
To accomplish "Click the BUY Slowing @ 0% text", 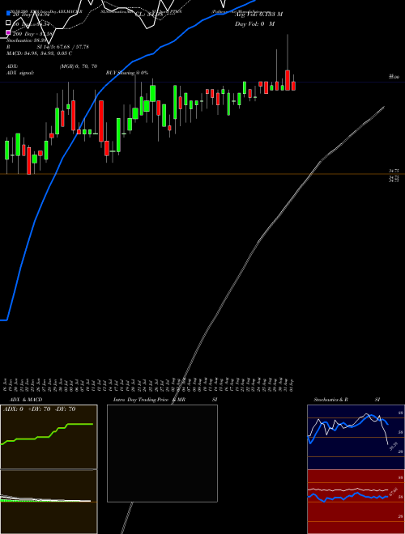I will click(x=127, y=73).
